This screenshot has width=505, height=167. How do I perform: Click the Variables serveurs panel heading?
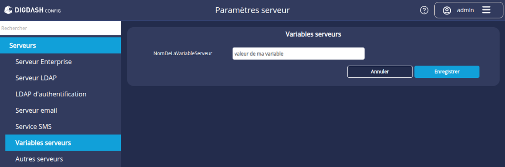coord(313,34)
